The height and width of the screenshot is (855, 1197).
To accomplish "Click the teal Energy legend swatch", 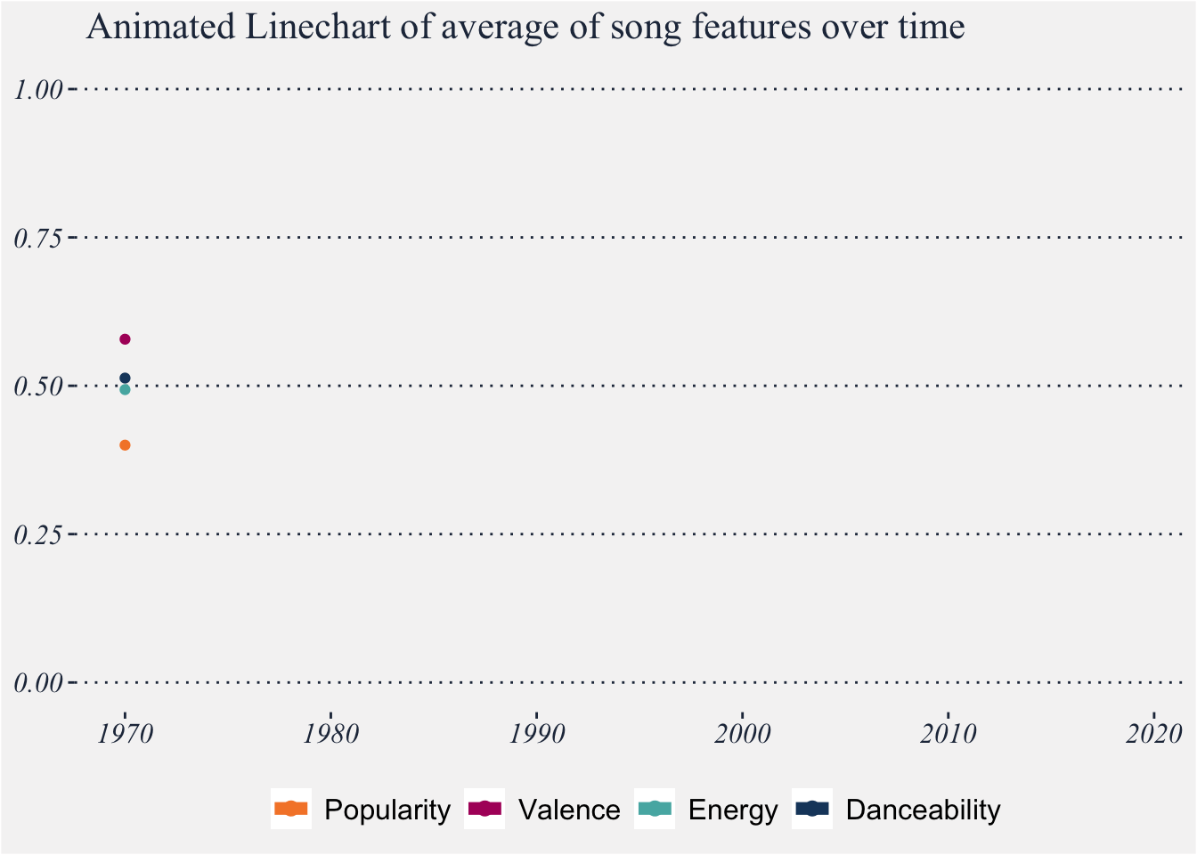I will tap(655, 809).
